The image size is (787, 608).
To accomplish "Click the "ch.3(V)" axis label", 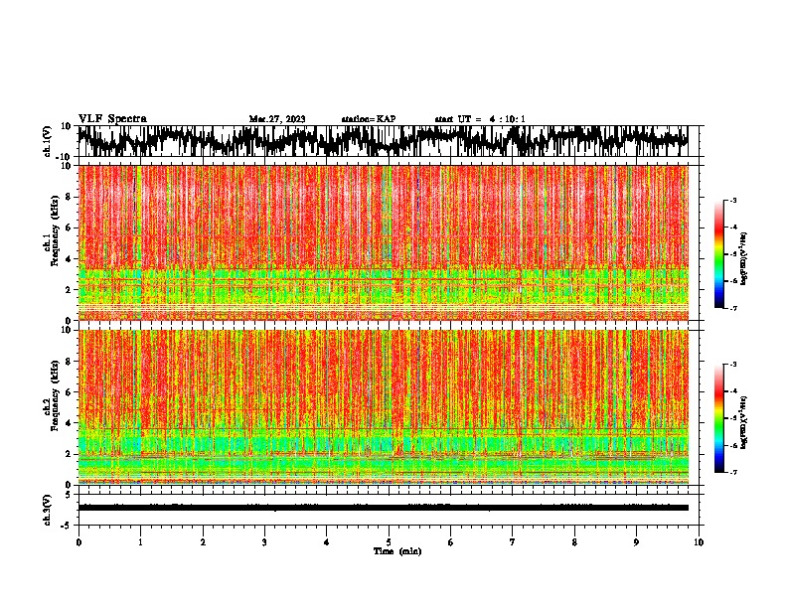I will pyautogui.click(x=48, y=511).
